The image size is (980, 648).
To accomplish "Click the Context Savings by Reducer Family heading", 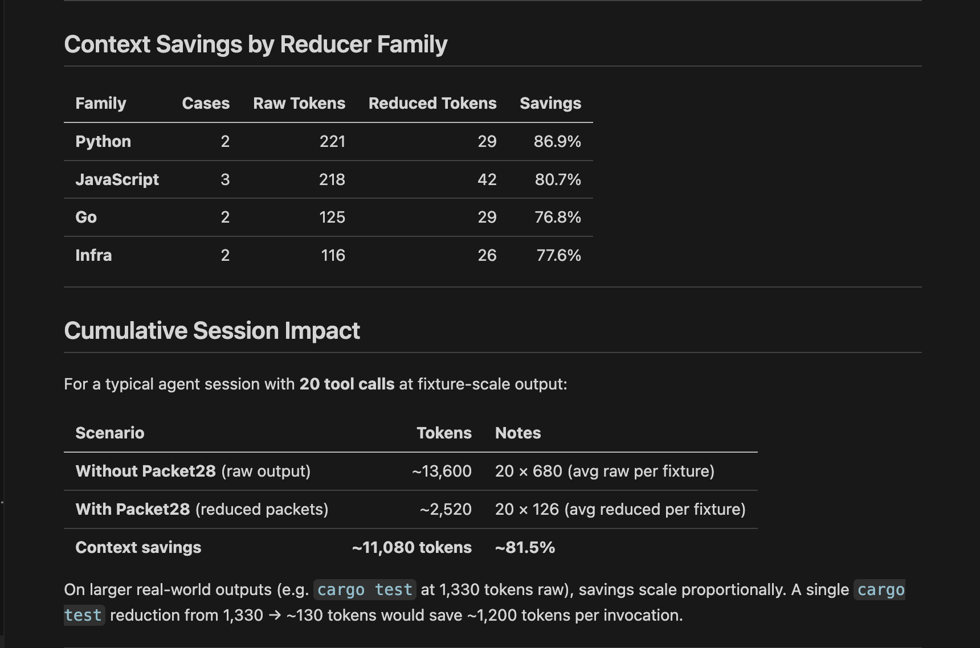I will (x=255, y=44).
